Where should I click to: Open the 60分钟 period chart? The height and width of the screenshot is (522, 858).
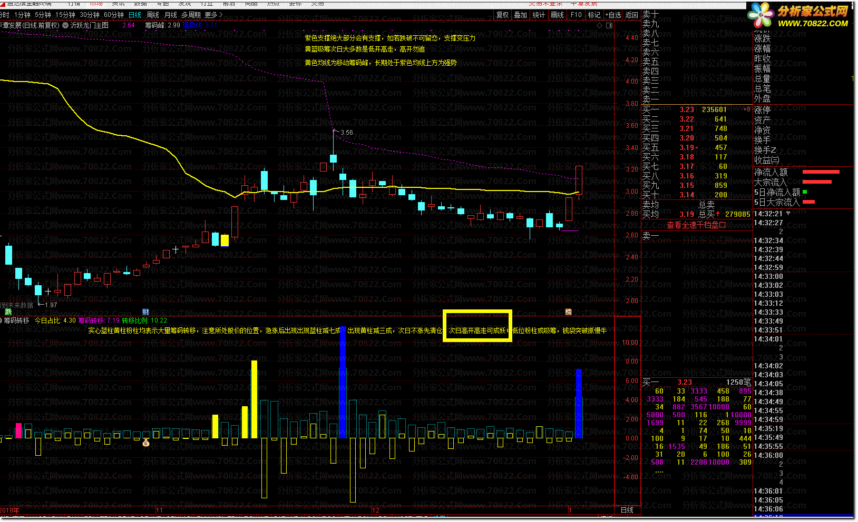(x=114, y=15)
